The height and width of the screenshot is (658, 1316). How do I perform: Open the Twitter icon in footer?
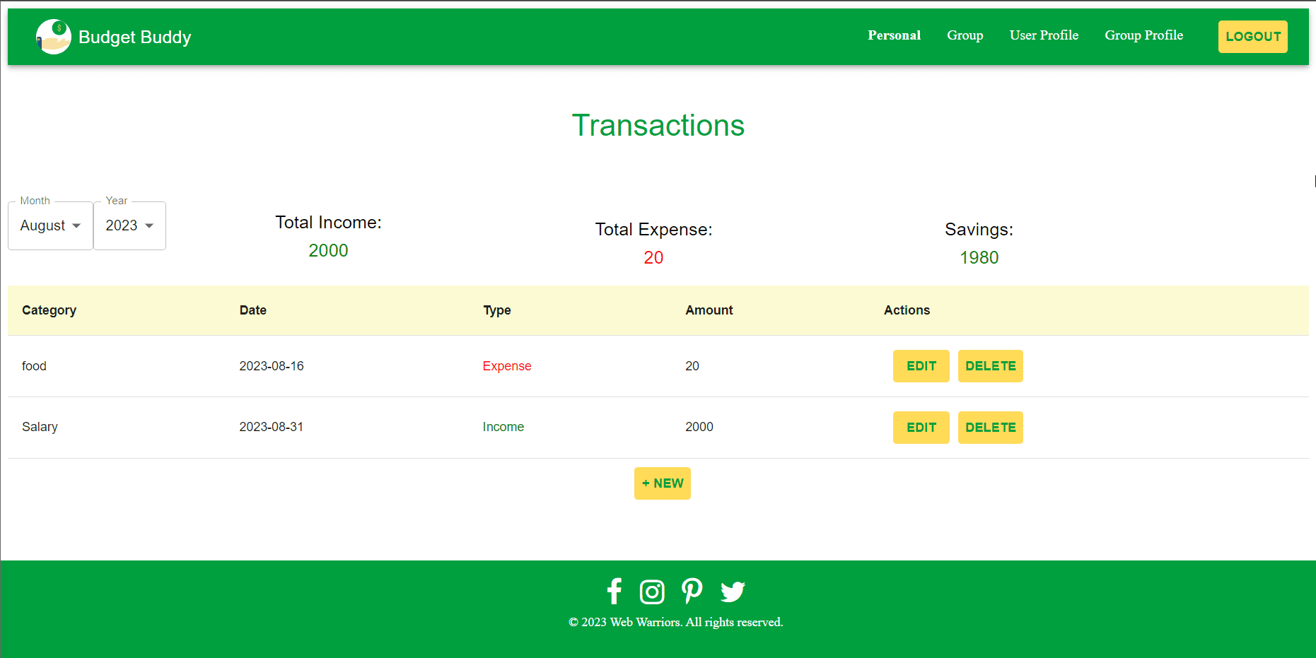click(733, 592)
